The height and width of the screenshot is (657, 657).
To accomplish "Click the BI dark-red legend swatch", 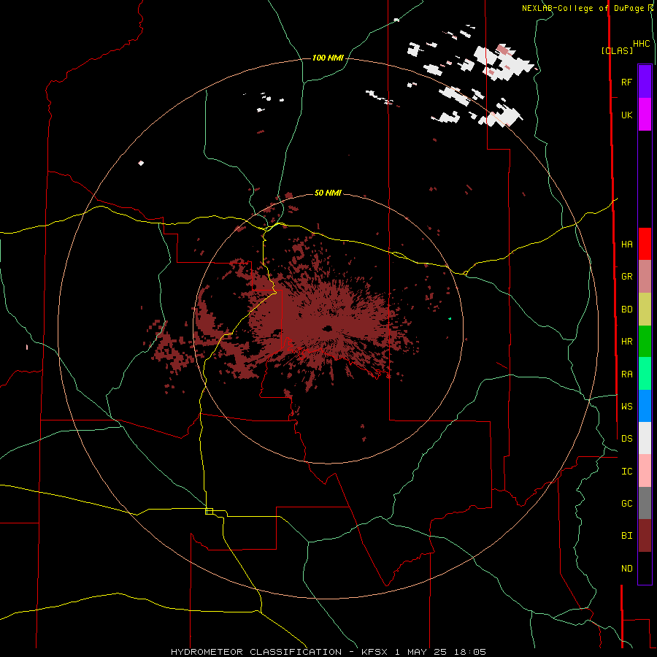I will click(x=645, y=536).
